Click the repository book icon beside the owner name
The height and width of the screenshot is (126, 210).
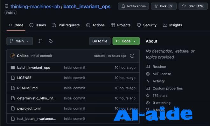6,6
